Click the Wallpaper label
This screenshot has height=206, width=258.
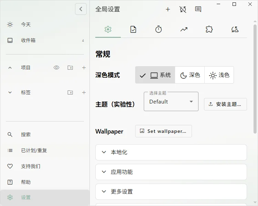tap(109, 131)
